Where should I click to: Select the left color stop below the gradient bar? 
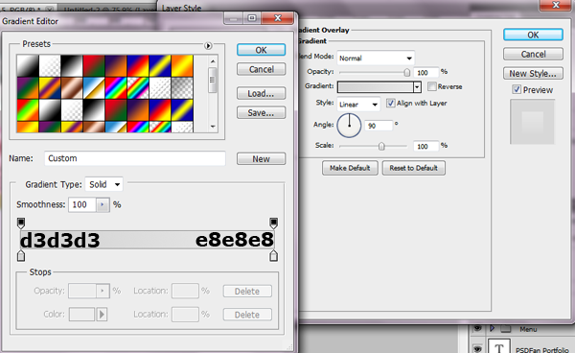pos(21,255)
